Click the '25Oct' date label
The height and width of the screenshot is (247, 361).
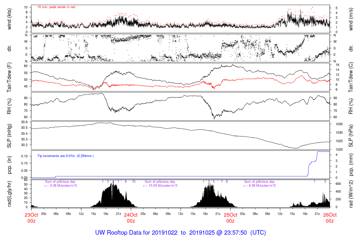[230, 215]
